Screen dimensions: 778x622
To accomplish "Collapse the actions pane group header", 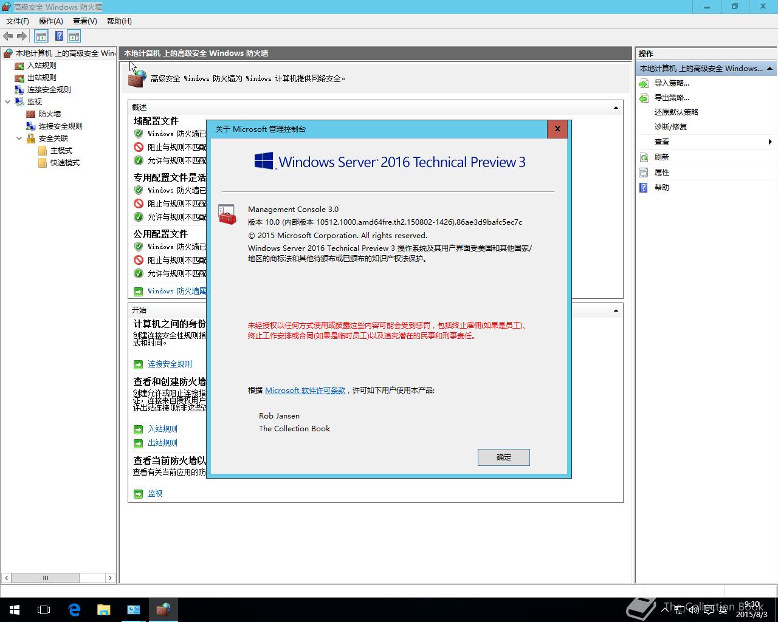I will coord(769,69).
